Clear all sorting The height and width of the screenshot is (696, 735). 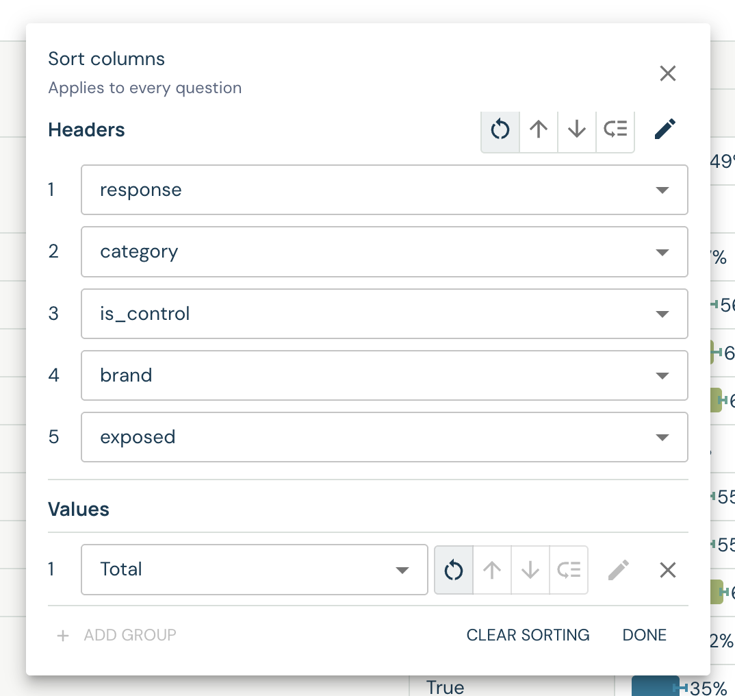click(528, 635)
